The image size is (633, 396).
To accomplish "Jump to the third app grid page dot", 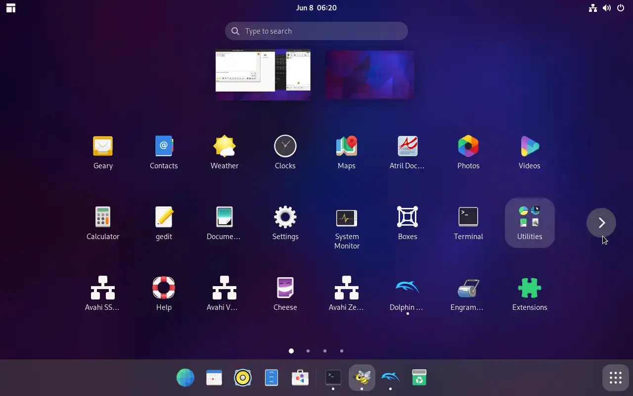I will click(x=325, y=351).
